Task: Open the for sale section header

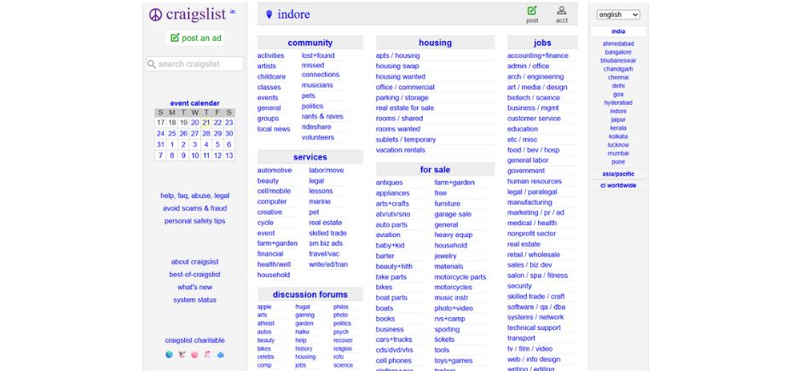Action: click(x=435, y=170)
